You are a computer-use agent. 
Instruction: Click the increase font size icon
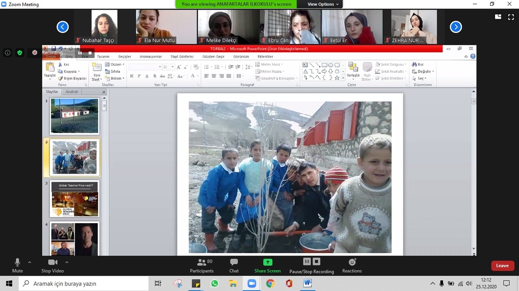(179, 67)
